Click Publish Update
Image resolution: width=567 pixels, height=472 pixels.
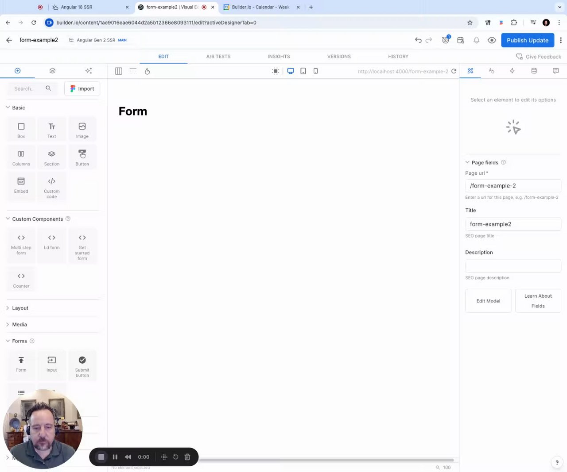(528, 40)
